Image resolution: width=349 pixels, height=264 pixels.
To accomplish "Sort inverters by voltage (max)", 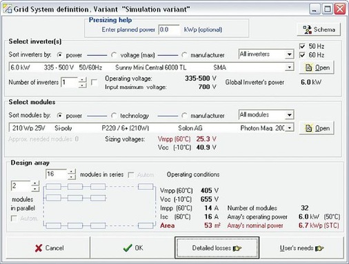I will [114, 55].
